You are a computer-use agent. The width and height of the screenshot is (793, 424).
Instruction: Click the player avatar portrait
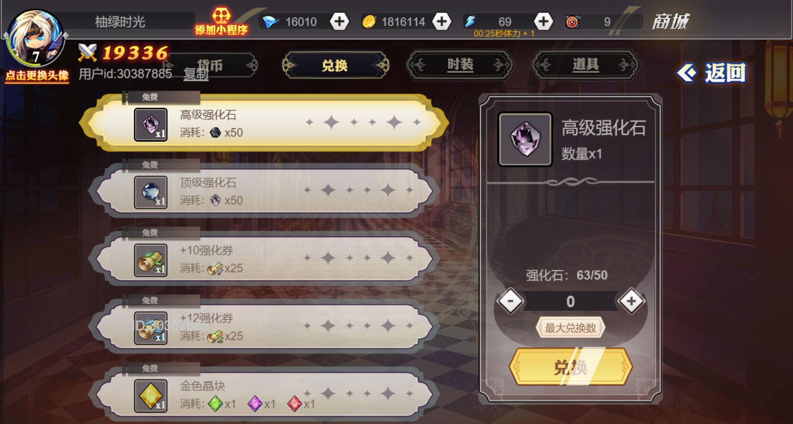[35, 39]
